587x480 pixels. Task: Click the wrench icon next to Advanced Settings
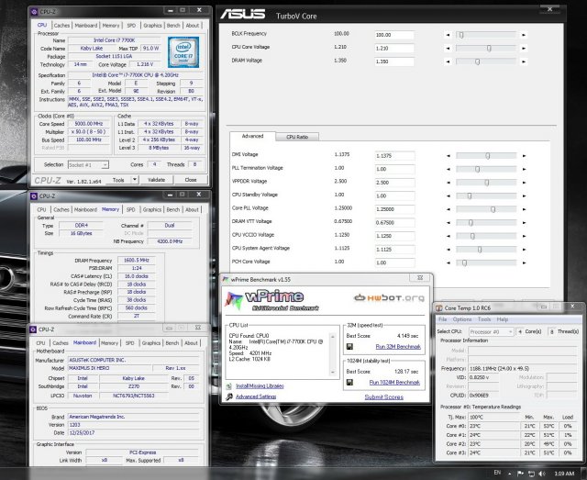pyautogui.click(x=229, y=396)
